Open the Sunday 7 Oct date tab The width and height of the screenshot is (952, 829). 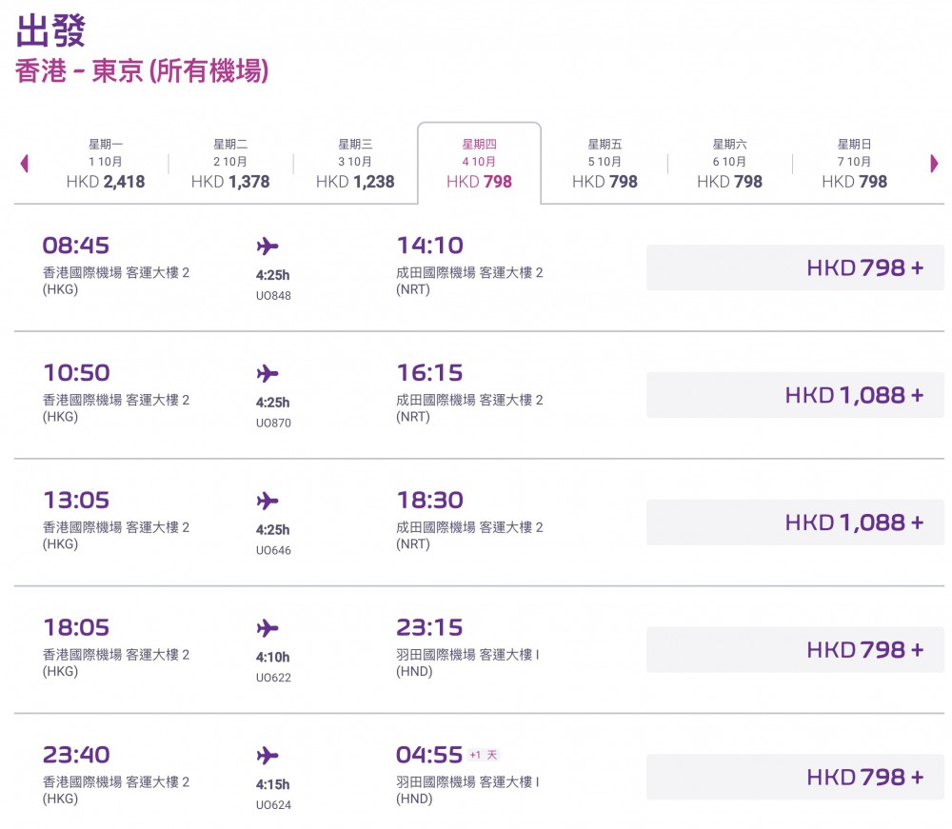[854, 164]
